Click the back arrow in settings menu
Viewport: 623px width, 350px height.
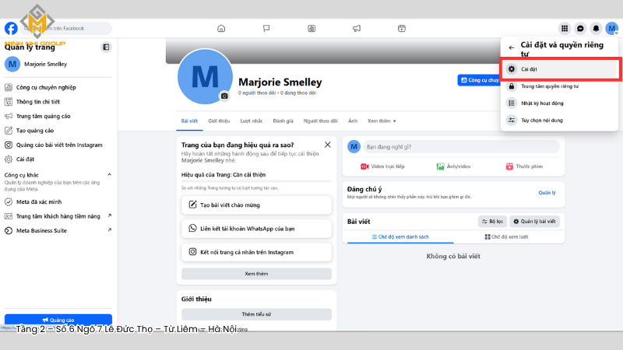click(x=511, y=48)
